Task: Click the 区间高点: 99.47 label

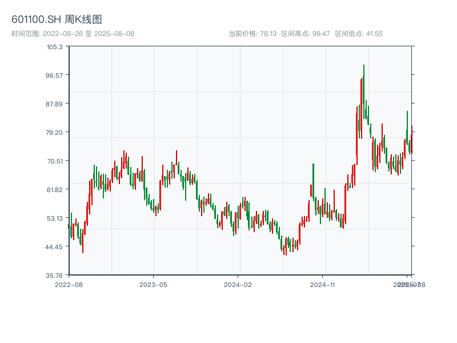Action: pyautogui.click(x=306, y=34)
